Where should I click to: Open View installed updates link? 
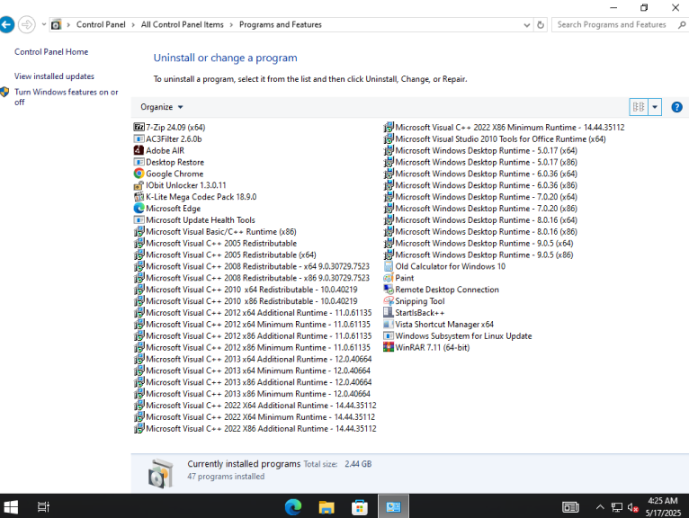coord(54,76)
